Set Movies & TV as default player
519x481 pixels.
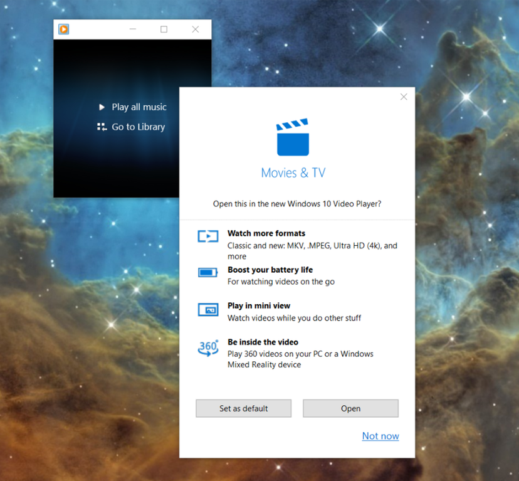point(243,408)
